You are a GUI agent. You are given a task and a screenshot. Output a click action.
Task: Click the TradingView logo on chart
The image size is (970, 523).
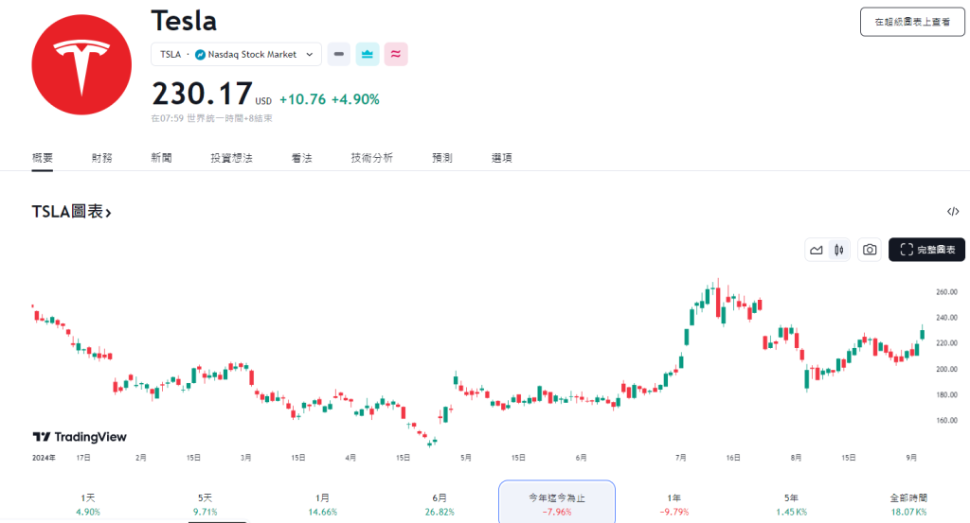click(80, 437)
